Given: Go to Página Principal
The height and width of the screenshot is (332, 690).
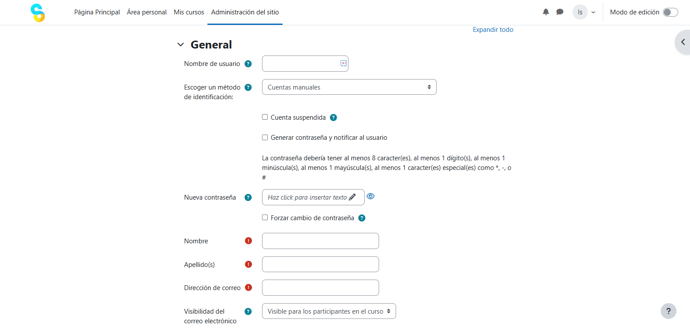Looking at the screenshot, I should (x=97, y=12).
